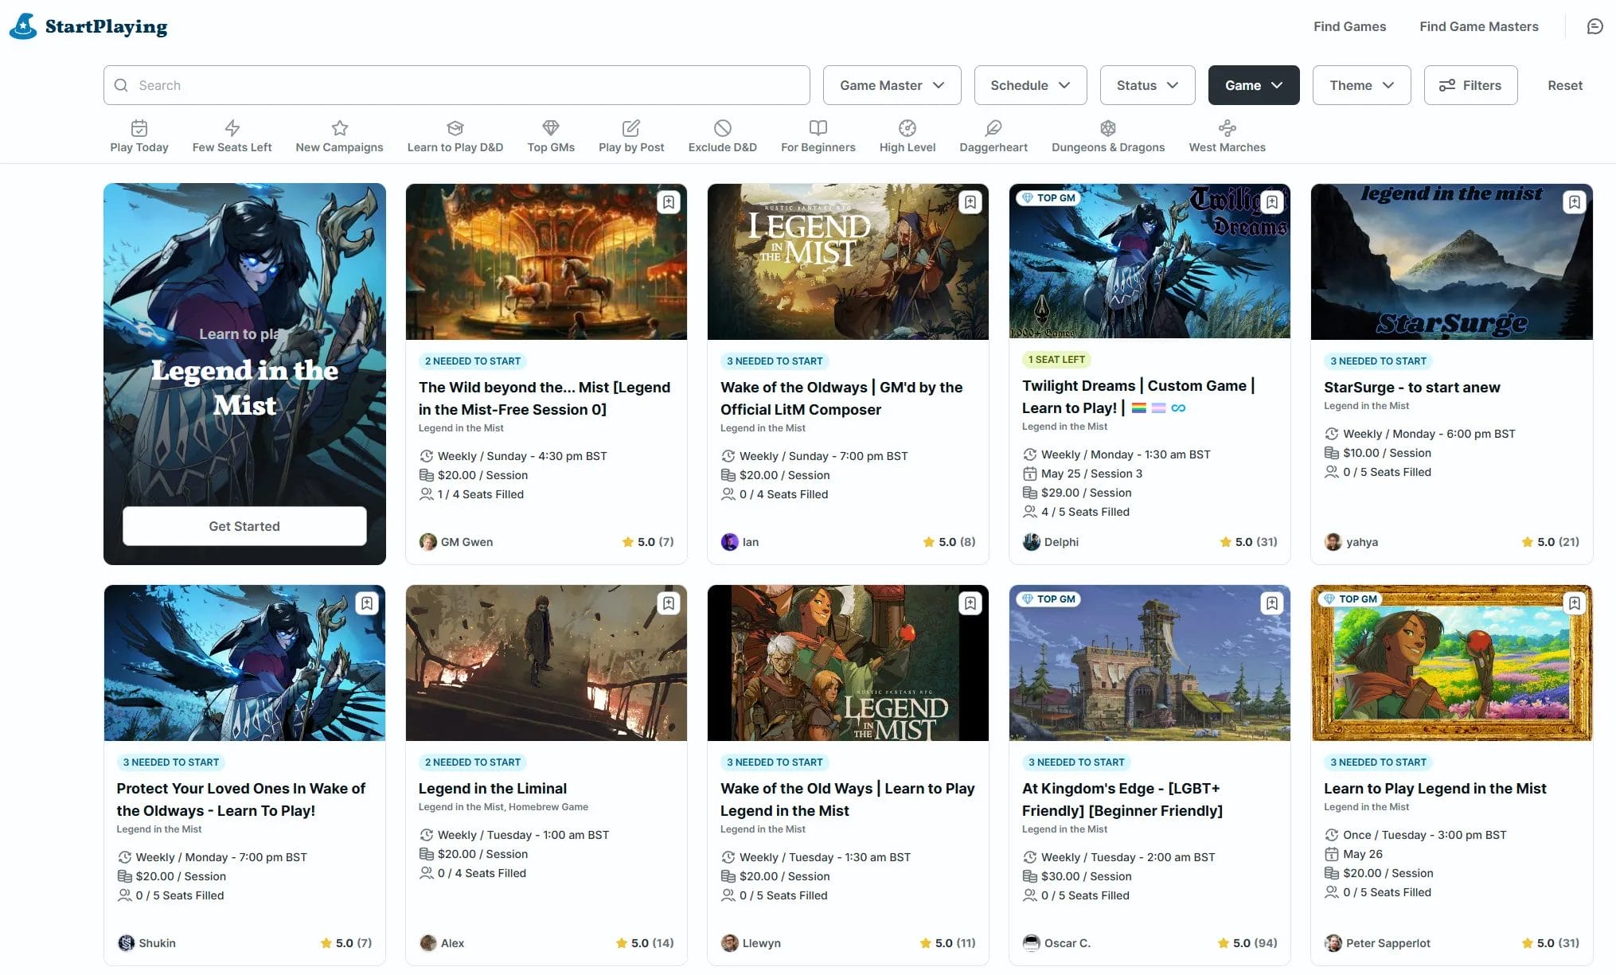View Oscar C.'s avatar profile
1616x975 pixels.
1032,943
